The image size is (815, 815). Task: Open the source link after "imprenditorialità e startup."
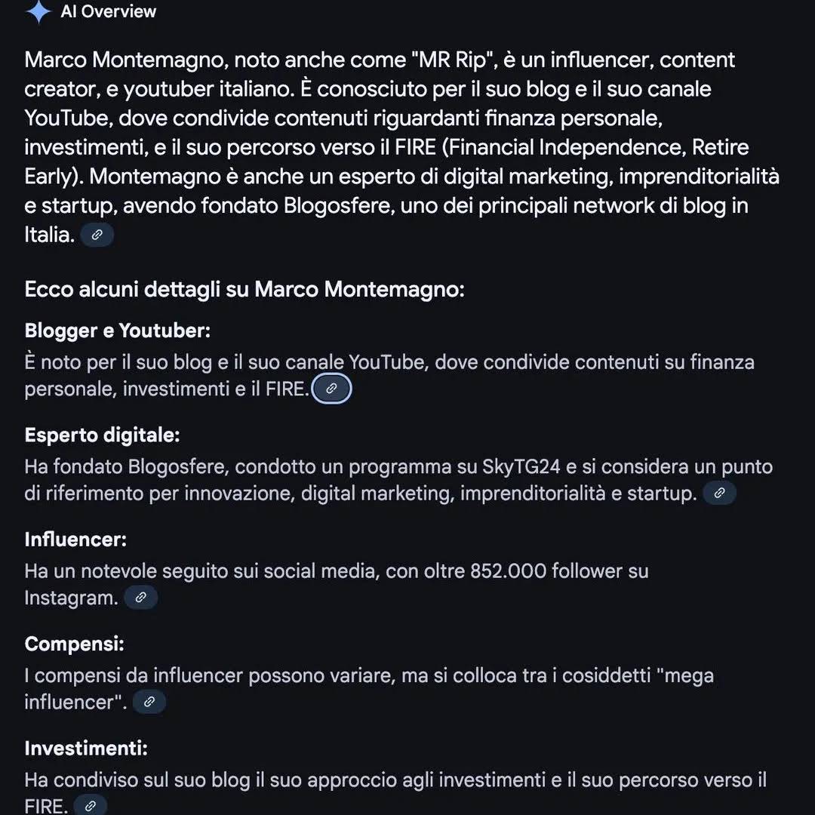719,493
